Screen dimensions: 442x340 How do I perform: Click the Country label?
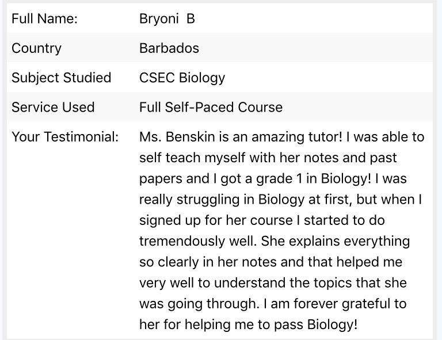point(36,48)
